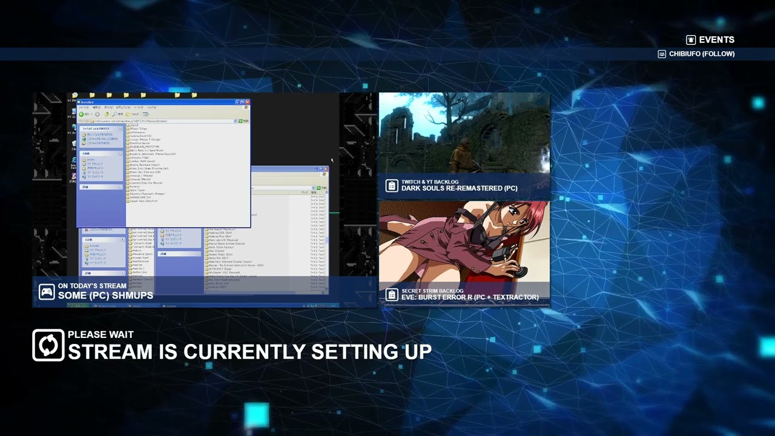The image size is (775, 436).
Task: Click the Events bell icon
Action: (x=691, y=40)
